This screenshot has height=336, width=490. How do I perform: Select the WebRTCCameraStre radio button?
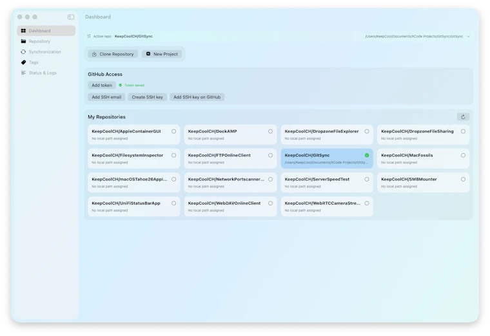(367, 203)
